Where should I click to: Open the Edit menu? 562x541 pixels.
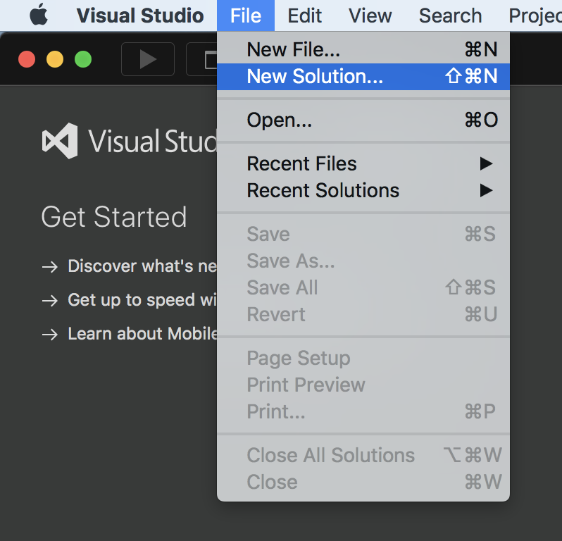pos(305,15)
